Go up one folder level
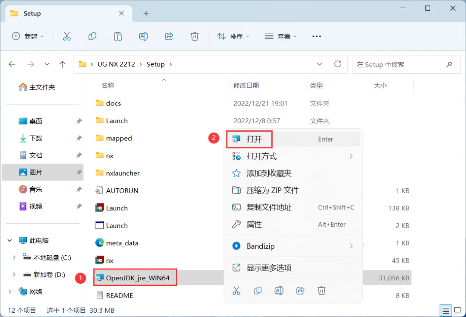Image resolution: width=466 pixels, height=317 pixels. click(x=63, y=64)
